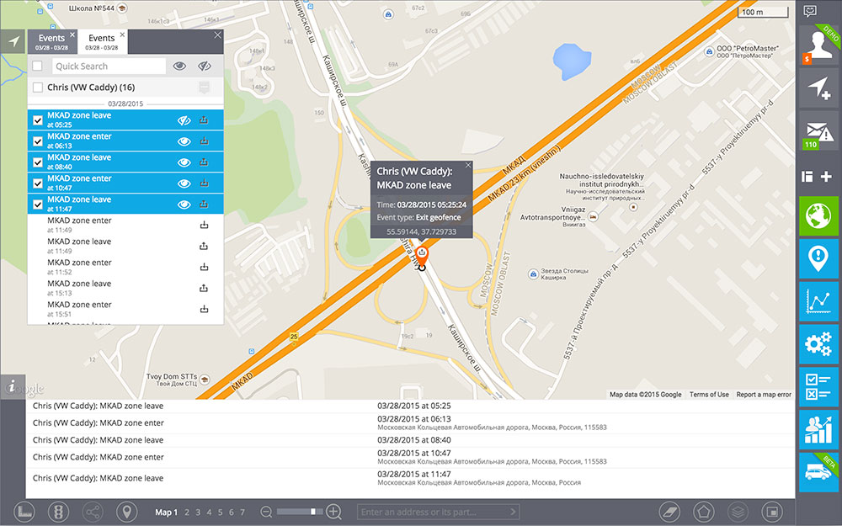Click export icon for zone enter at 11:49
842x526 pixels.
[x=204, y=225]
